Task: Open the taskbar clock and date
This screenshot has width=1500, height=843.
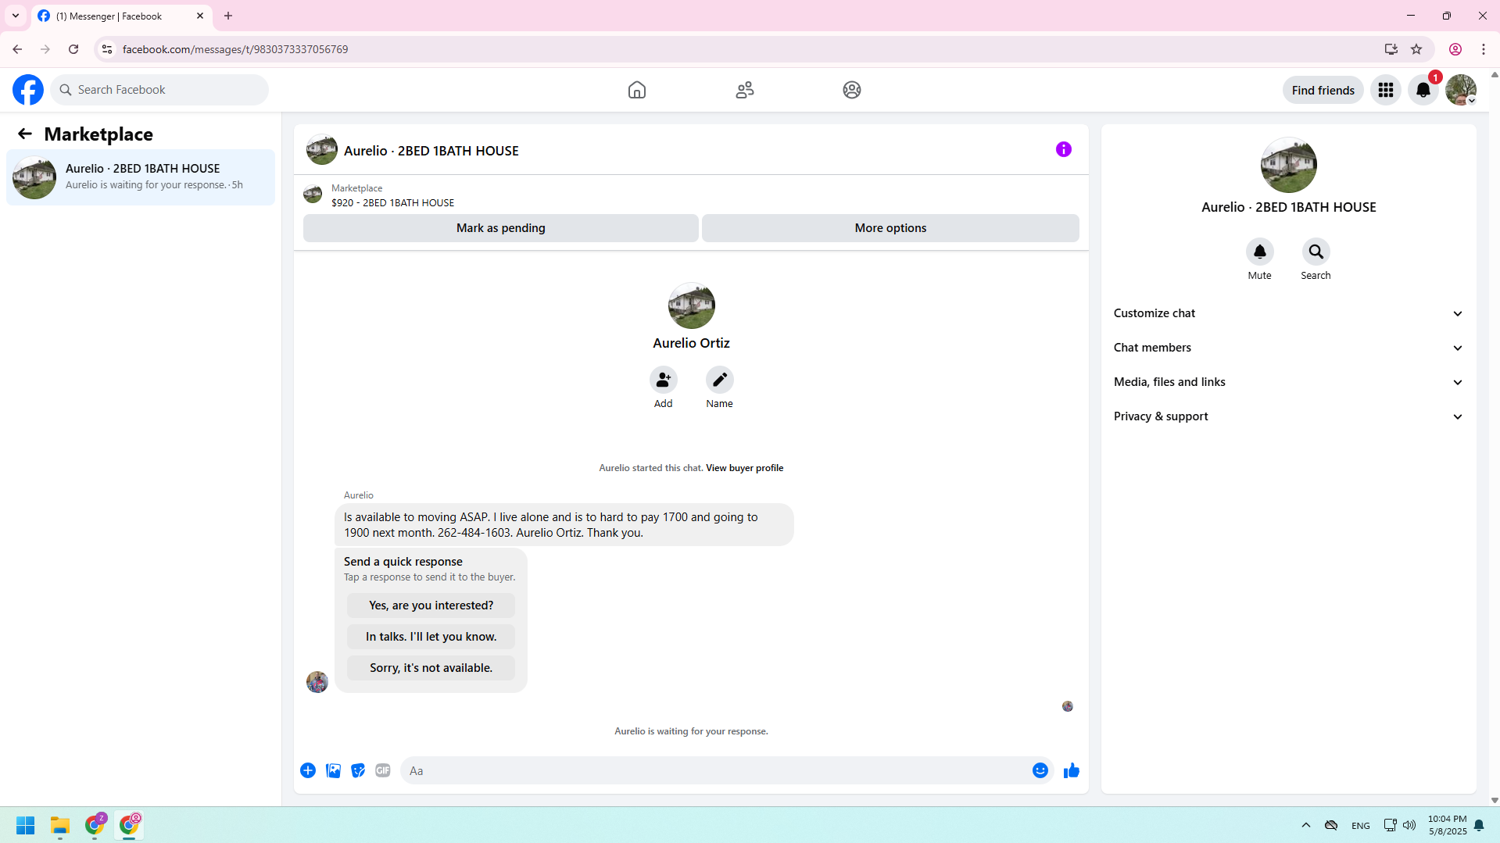Action: pos(1448,825)
